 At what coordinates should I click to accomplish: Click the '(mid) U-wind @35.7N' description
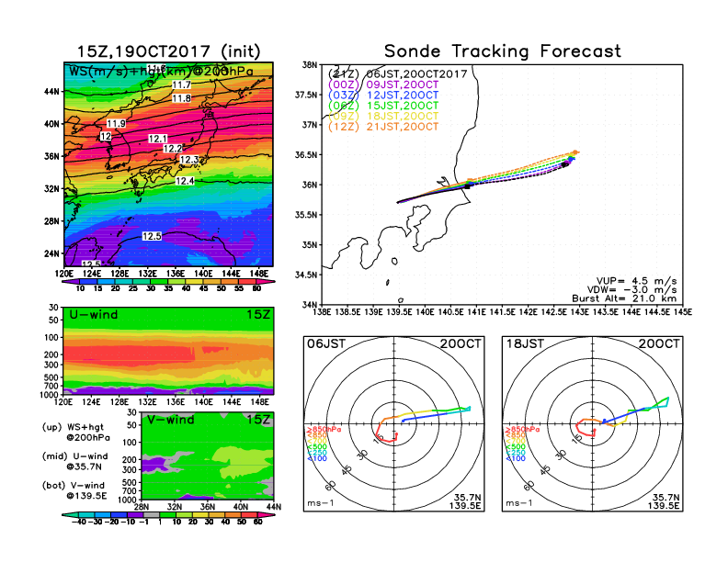[75, 461]
